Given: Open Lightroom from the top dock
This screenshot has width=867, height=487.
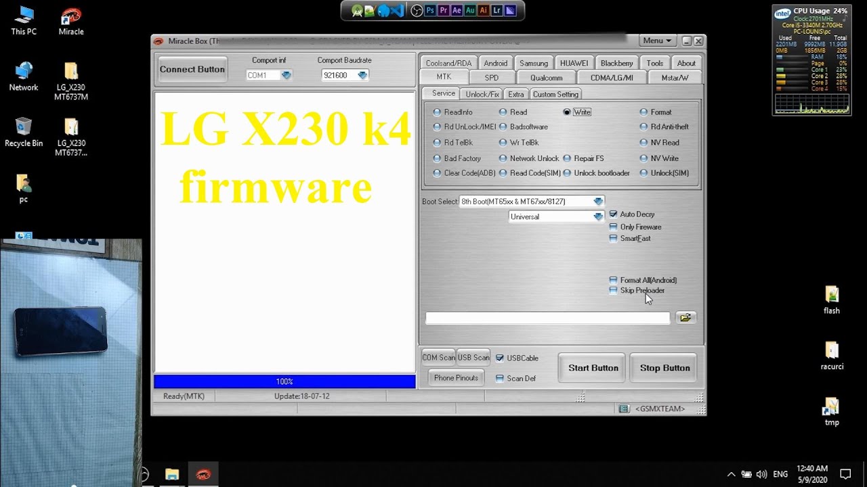Looking at the screenshot, I should click(497, 10).
